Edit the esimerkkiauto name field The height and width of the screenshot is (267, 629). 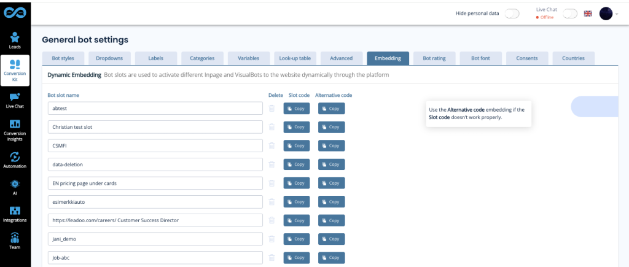155,202
